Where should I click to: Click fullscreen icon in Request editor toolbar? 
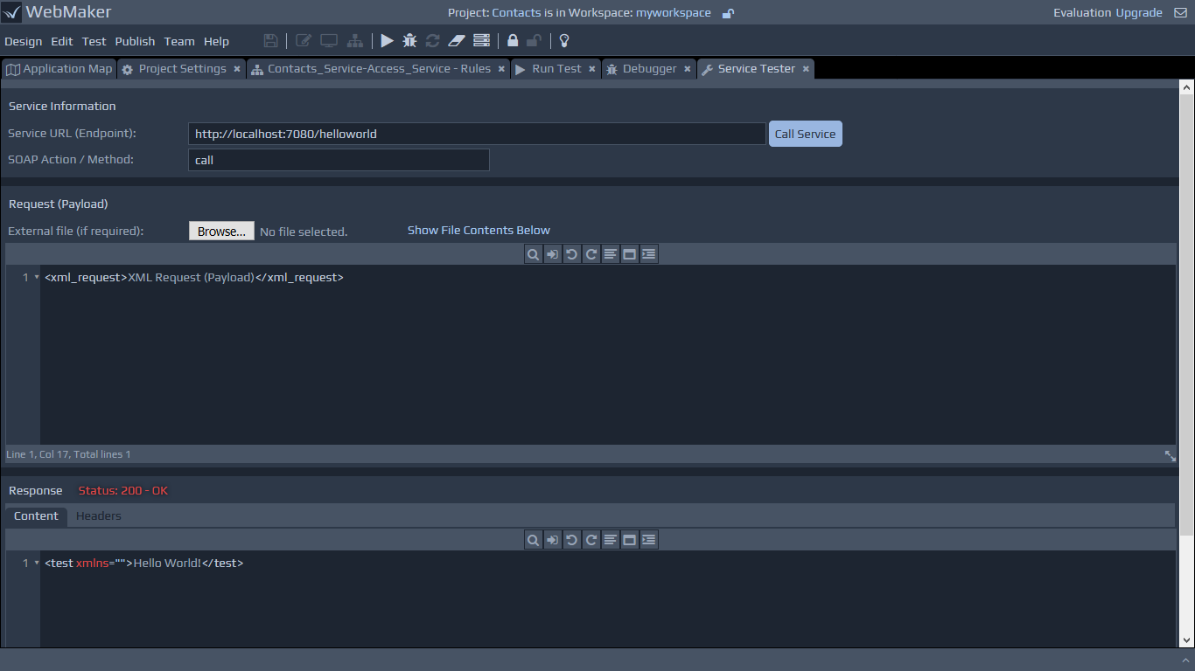coord(629,254)
